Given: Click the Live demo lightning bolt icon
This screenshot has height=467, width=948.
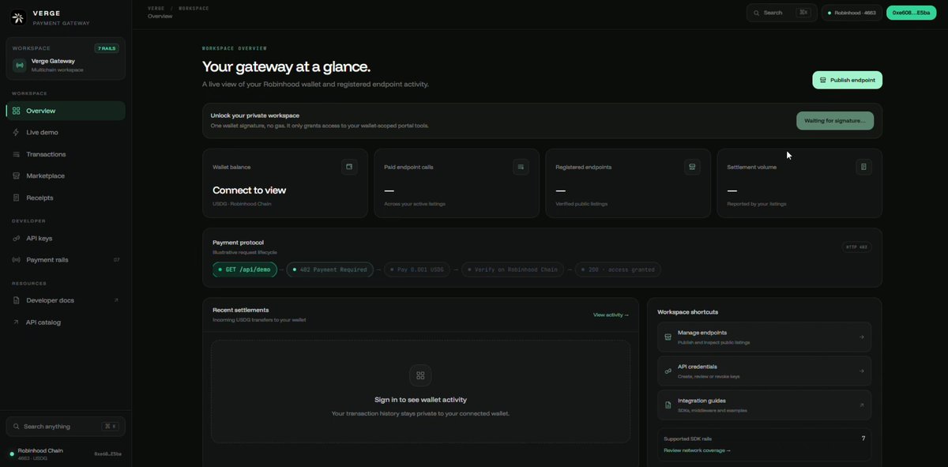Looking at the screenshot, I should coord(17,133).
